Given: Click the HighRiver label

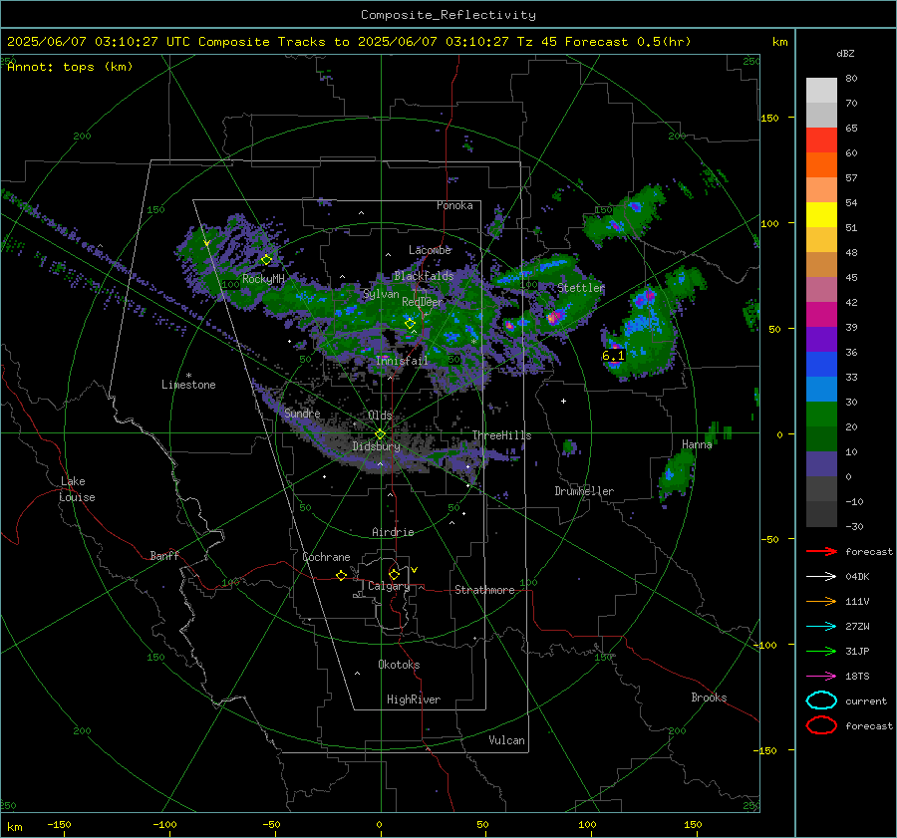Looking at the screenshot, I should tap(414, 699).
